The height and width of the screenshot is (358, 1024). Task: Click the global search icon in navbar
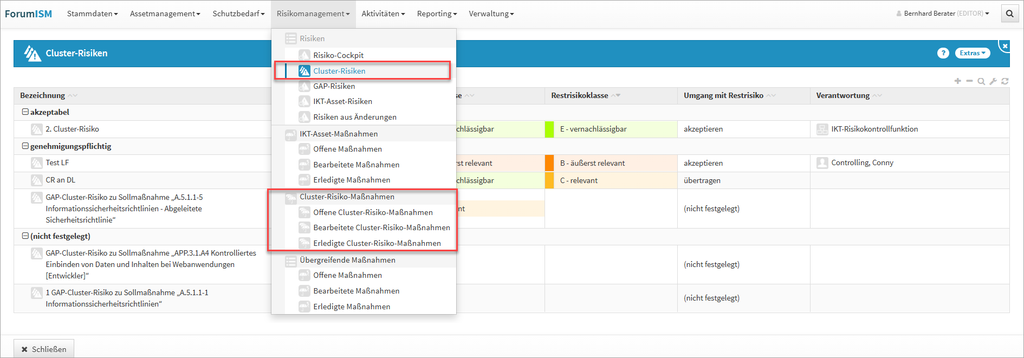1009,14
